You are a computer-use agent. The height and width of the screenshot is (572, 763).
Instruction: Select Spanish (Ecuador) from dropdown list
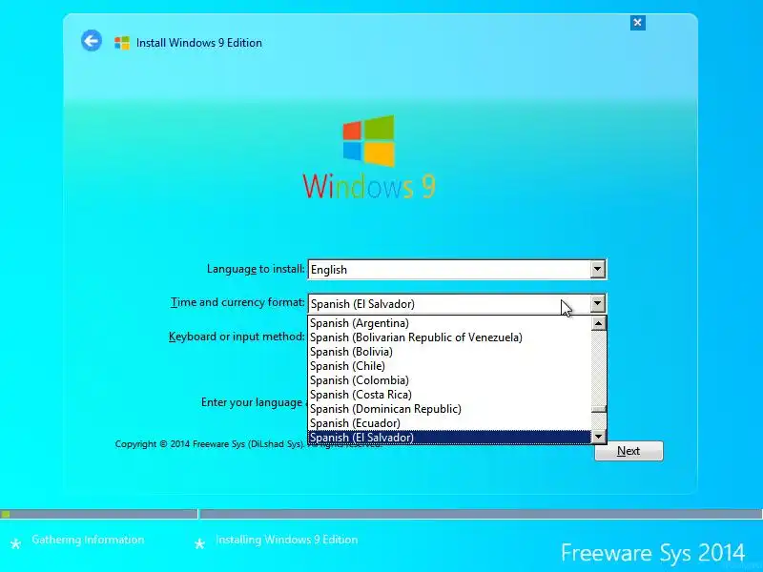(x=449, y=423)
